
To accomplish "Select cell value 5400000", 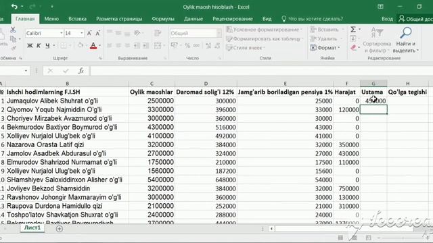I will 152,180.
